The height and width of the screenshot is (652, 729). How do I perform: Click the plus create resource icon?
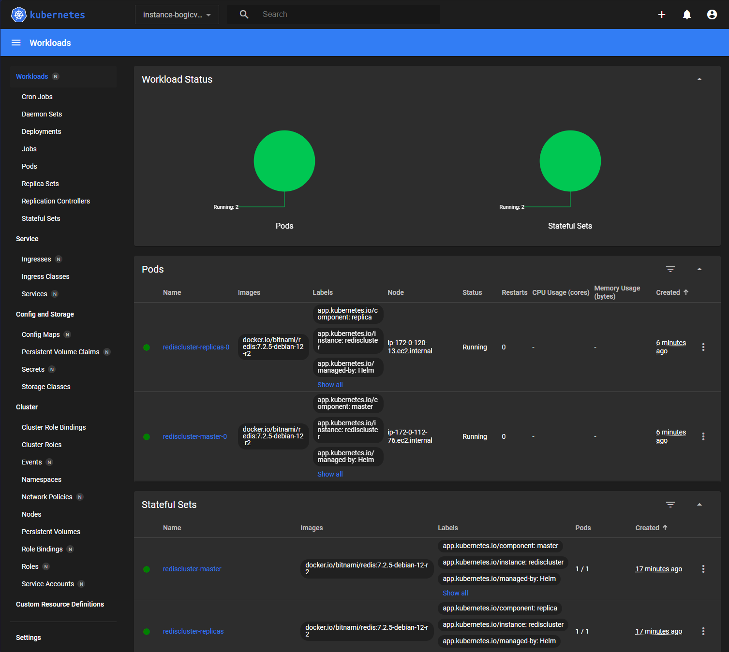point(662,14)
